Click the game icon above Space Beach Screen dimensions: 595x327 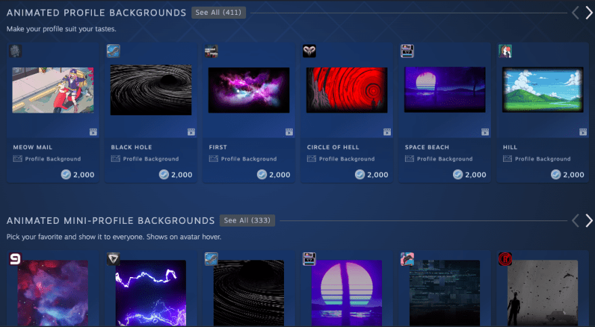407,51
